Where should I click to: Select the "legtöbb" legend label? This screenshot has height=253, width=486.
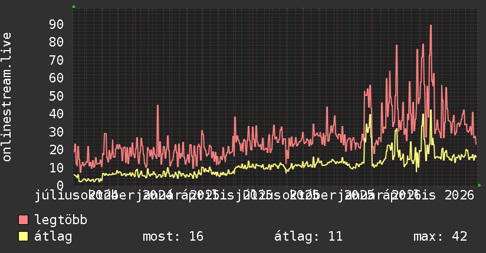click(61, 220)
